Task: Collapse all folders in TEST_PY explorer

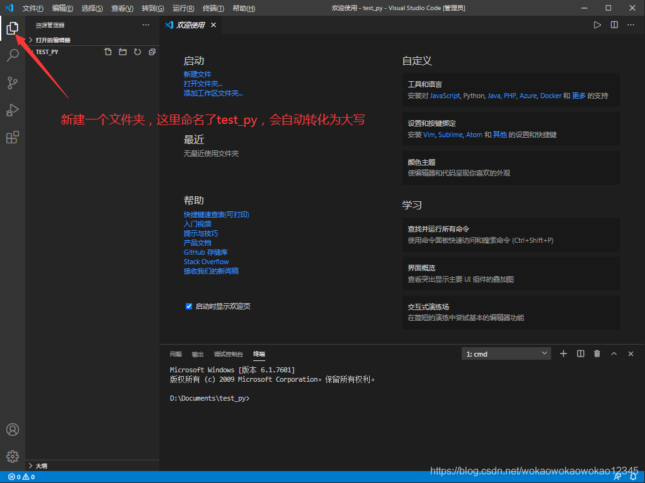Action: [x=152, y=52]
